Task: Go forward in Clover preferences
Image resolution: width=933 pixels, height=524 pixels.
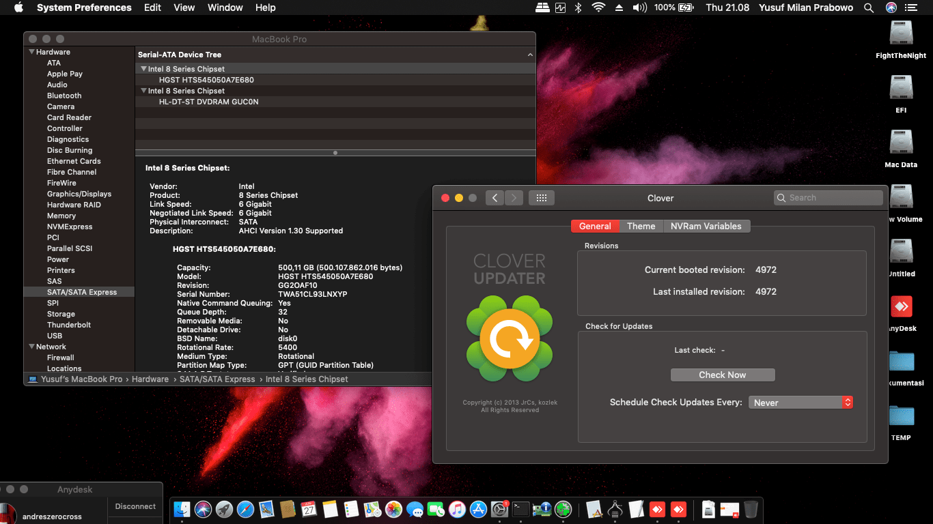Action: [514, 198]
